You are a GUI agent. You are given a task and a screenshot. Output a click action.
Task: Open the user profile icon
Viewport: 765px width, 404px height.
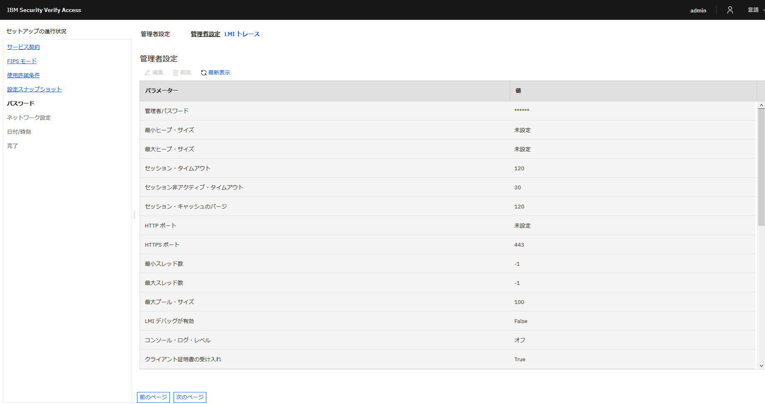coord(730,10)
